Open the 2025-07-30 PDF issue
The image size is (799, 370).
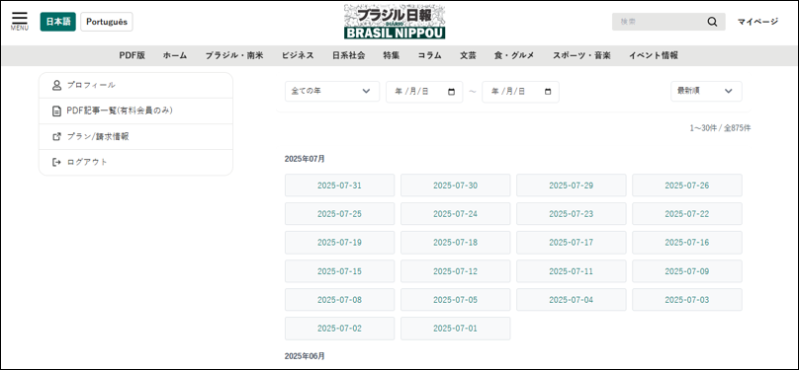pos(456,185)
